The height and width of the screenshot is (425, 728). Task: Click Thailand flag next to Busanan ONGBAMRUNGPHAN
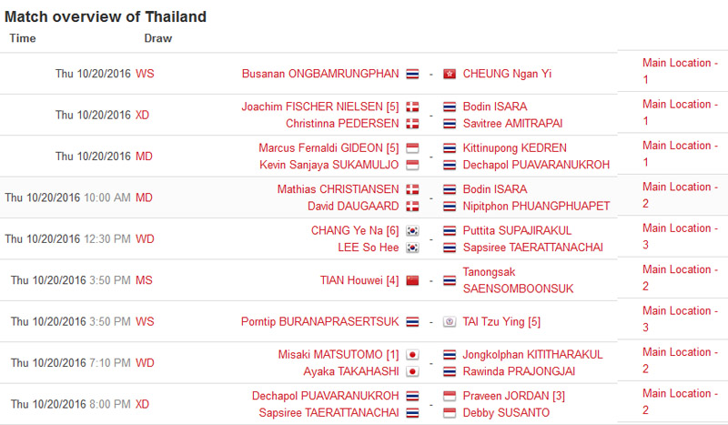tap(412, 74)
